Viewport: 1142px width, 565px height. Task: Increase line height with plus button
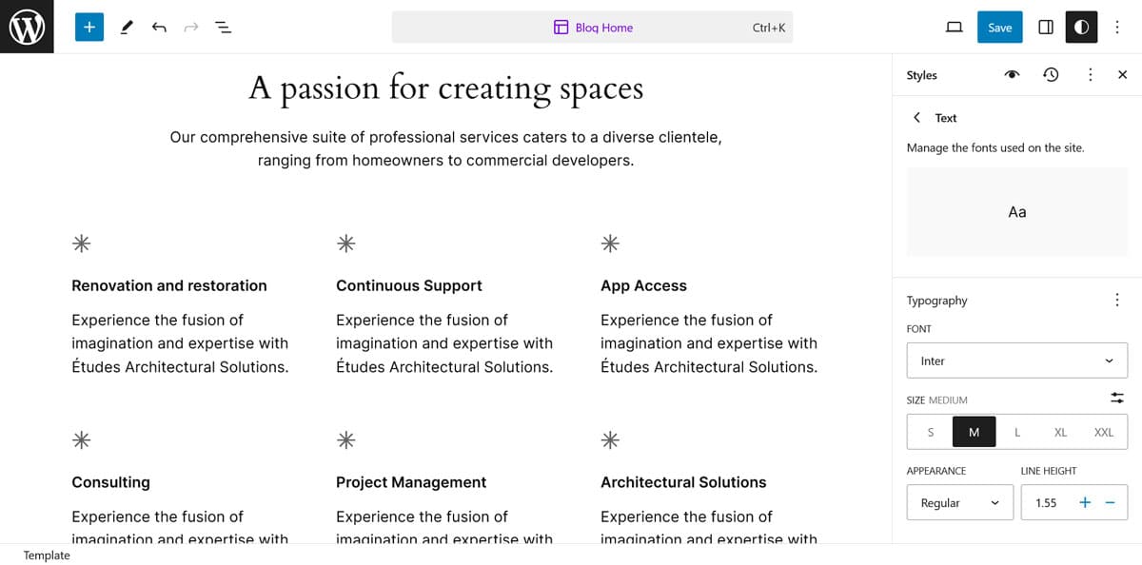coord(1085,502)
